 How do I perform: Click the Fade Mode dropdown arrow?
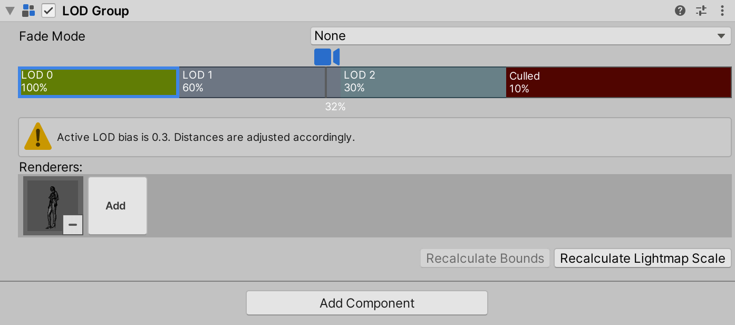[721, 36]
